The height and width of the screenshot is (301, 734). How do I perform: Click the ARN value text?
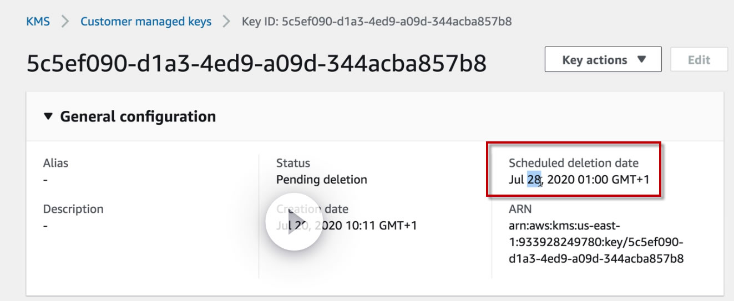coord(595,242)
